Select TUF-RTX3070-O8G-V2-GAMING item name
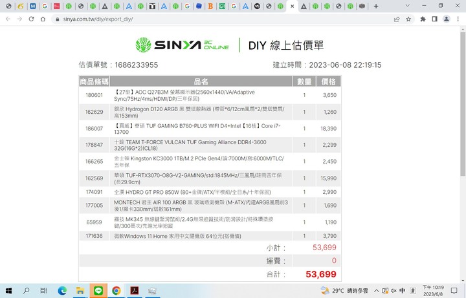Screen dimensions: 466x298 [198, 178]
